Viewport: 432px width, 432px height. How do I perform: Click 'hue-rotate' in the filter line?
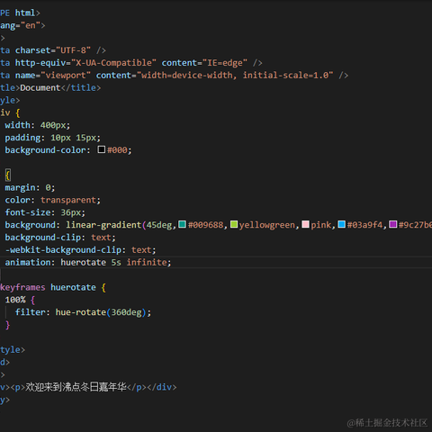pyautogui.click(x=81, y=312)
